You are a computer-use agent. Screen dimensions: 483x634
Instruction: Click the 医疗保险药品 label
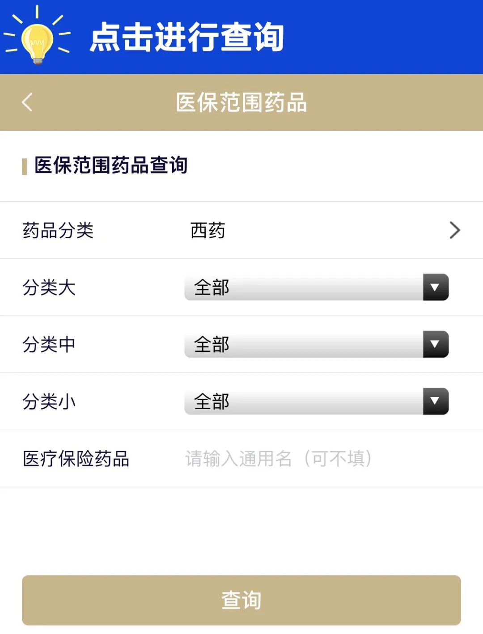76,459
